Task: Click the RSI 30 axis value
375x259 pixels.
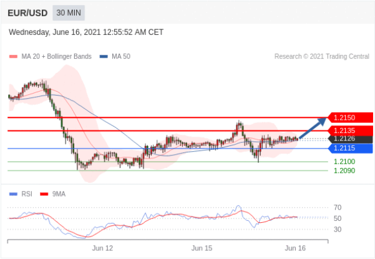Action: [x=338, y=229]
